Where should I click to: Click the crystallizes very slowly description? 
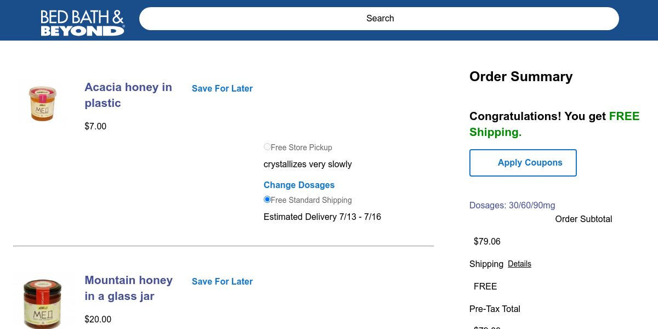coord(308,164)
